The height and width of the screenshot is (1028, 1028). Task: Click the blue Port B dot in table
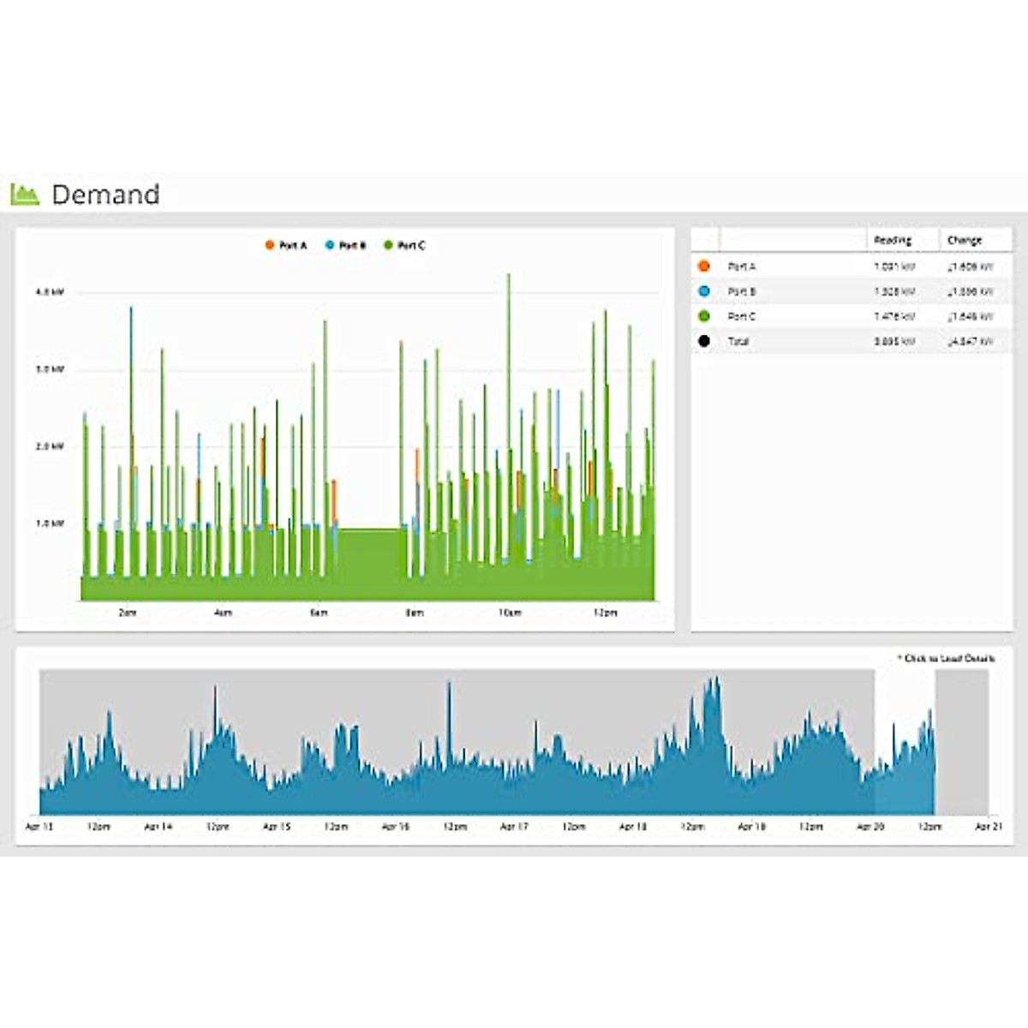(704, 291)
